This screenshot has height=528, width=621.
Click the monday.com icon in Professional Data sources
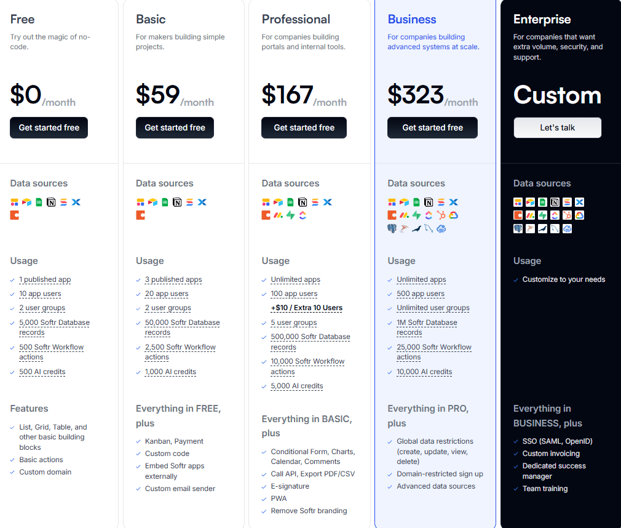pyautogui.click(x=278, y=215)
